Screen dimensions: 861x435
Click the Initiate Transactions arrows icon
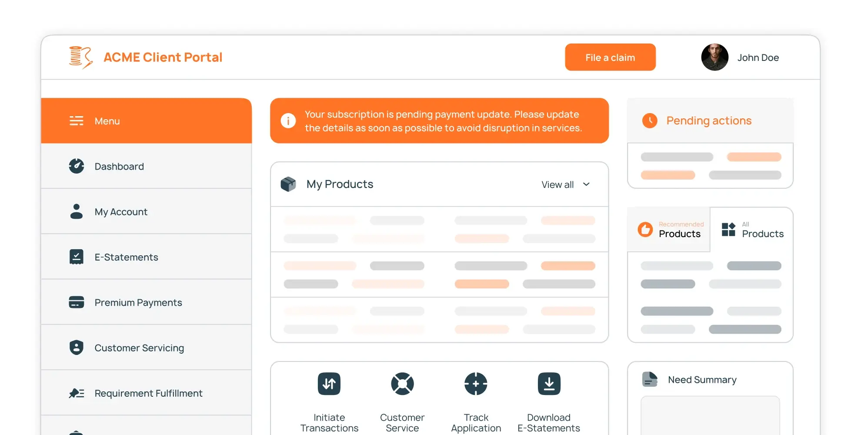click(x=329, y=384)
